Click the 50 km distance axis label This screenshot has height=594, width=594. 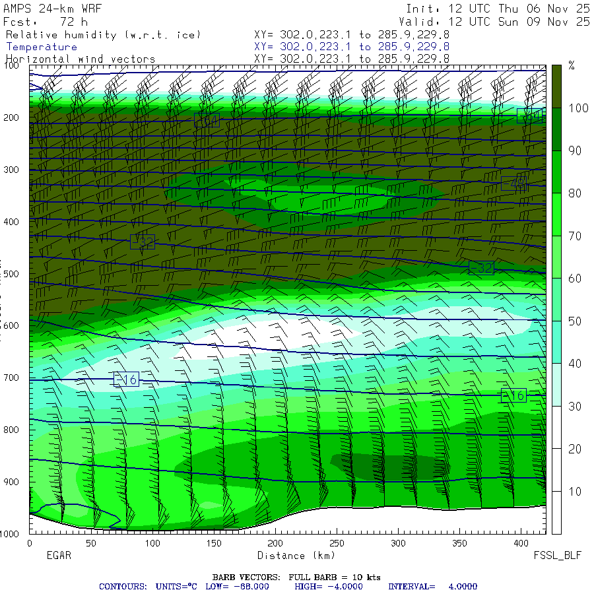(91, 543)
